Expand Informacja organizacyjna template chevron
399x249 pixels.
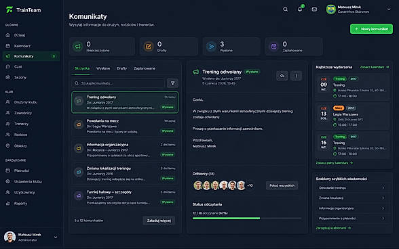383,208
